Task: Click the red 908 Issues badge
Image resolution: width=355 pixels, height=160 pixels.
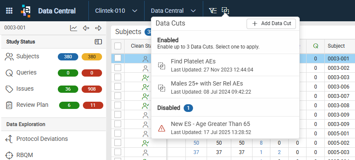Action: coord(92,89)
